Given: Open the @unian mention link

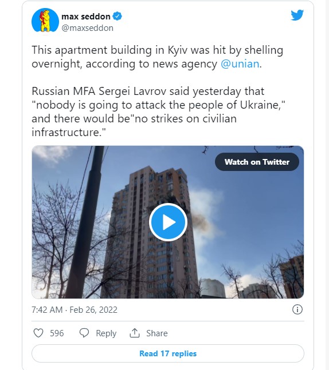Looking at the screenshot, I should point(240,63).
